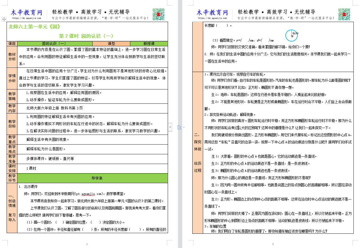Click the plus button to insert a table column
360x248 pixels.
click(x=170, y=127)
